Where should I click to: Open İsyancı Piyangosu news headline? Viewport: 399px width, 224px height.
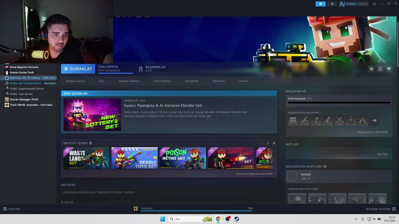(163, 105)
